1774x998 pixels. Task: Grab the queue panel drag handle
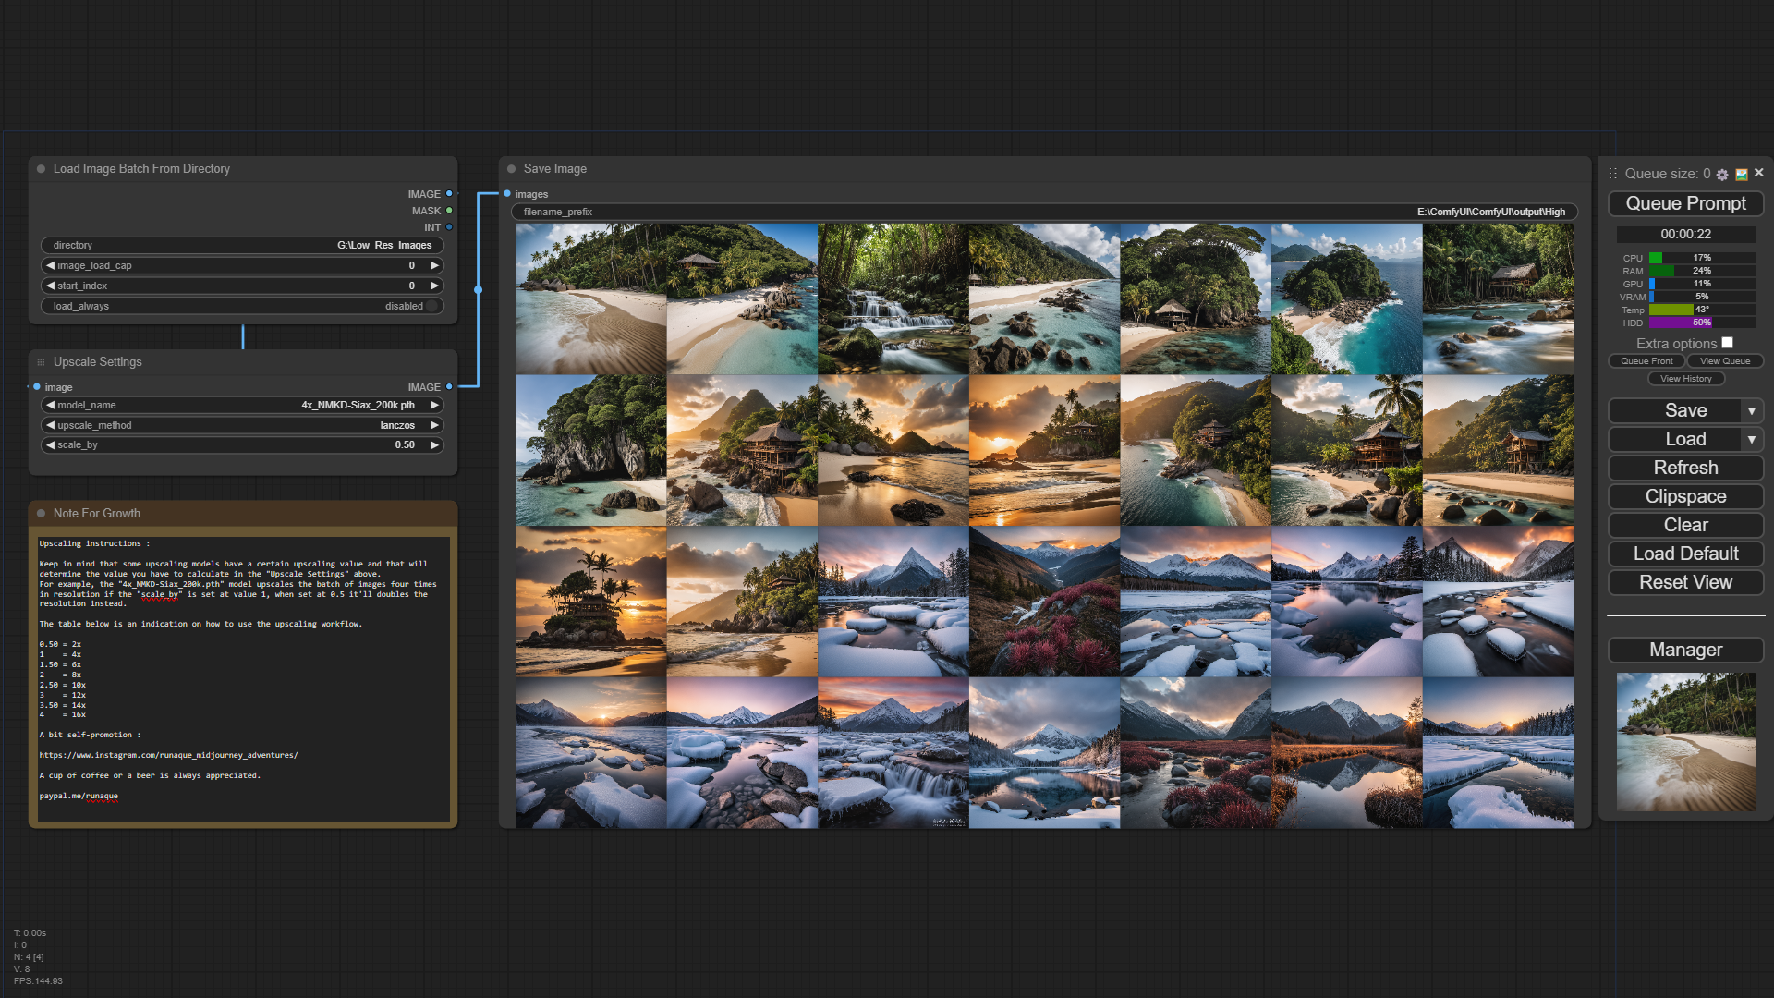coord(1613,174)
